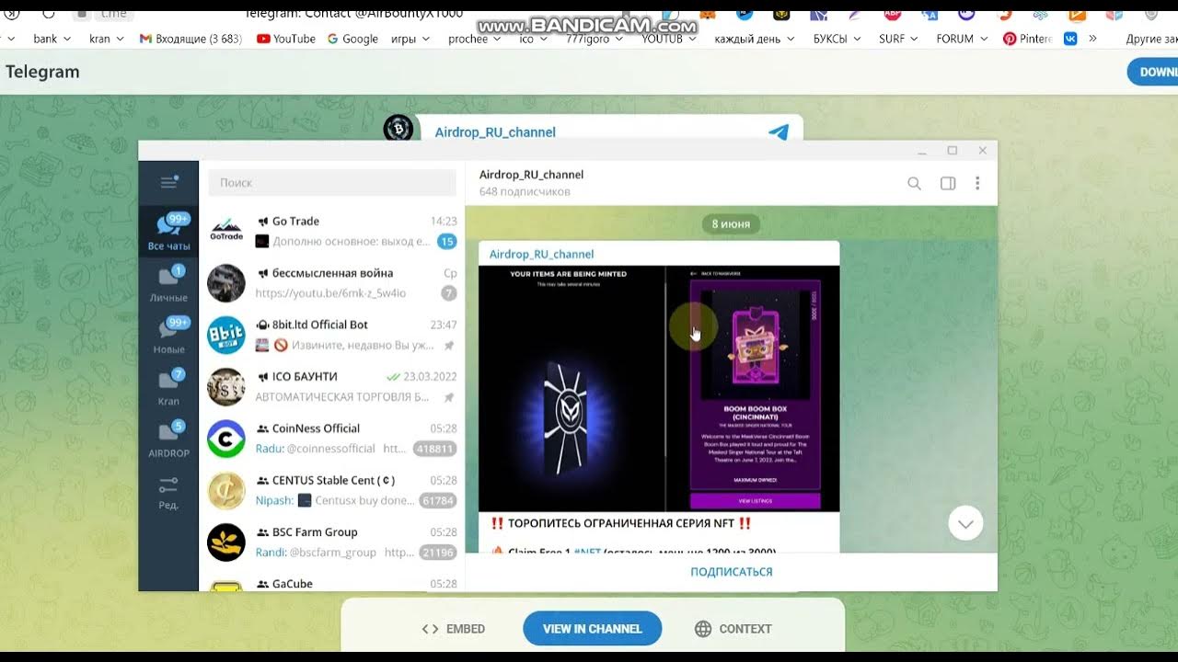Click the Bitcoin channel avatar on webpage
The height and width of the screenshot is (662, 1178).
coord(398,129)
